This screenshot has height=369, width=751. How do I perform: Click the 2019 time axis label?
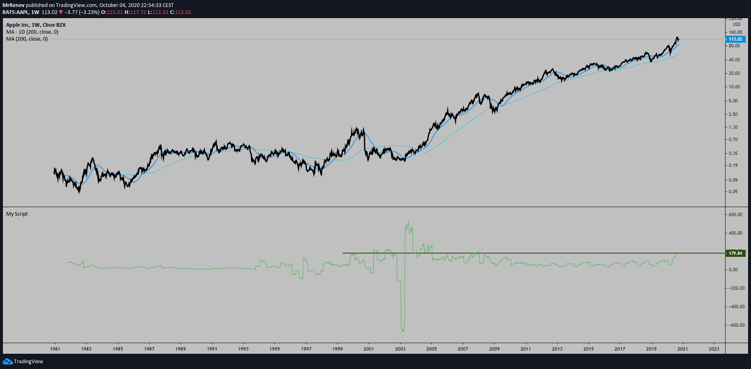pyautogui.click(x=651, y=349)
